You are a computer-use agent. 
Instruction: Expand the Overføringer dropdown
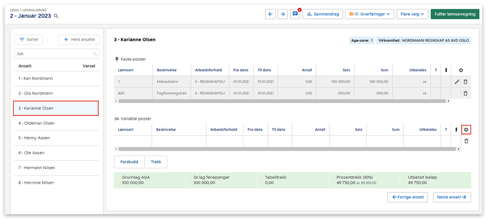(370, 14)
